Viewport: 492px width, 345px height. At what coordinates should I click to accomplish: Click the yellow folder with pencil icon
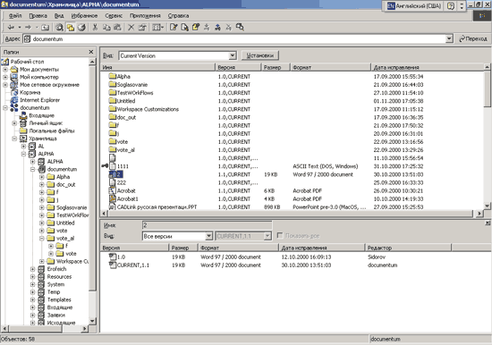[196, 28]
